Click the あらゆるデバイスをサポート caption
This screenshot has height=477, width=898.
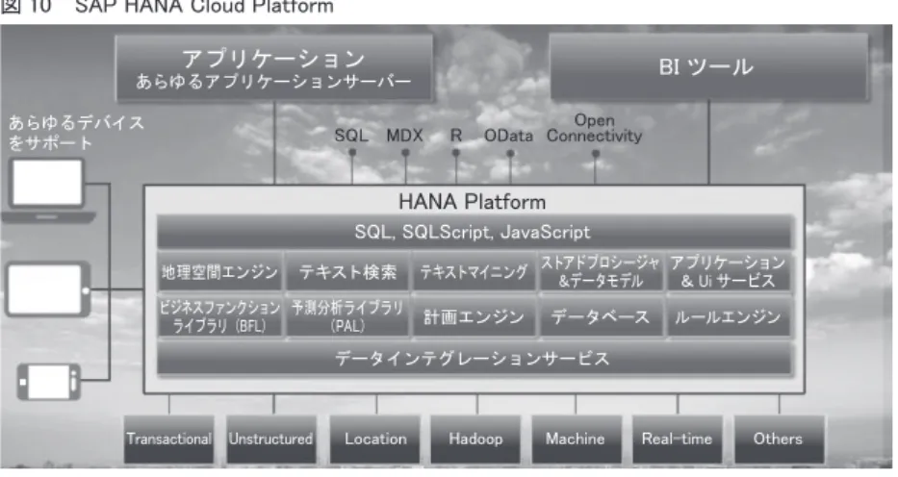pos(76,133)
